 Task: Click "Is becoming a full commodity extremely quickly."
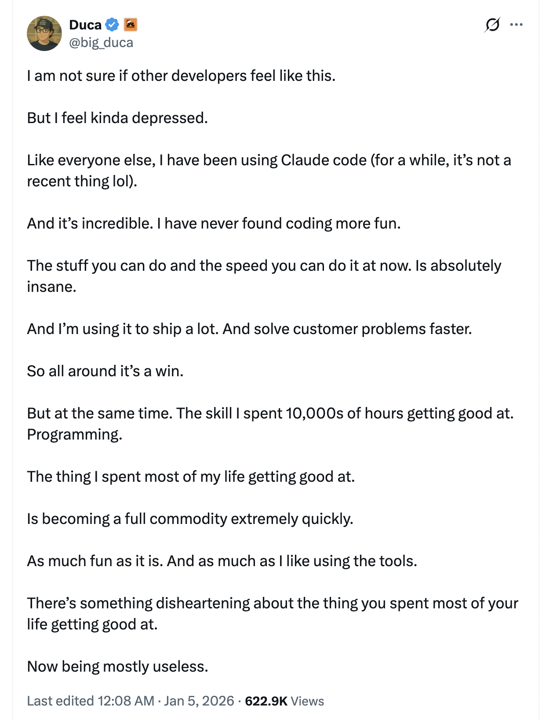coord(190,519)
